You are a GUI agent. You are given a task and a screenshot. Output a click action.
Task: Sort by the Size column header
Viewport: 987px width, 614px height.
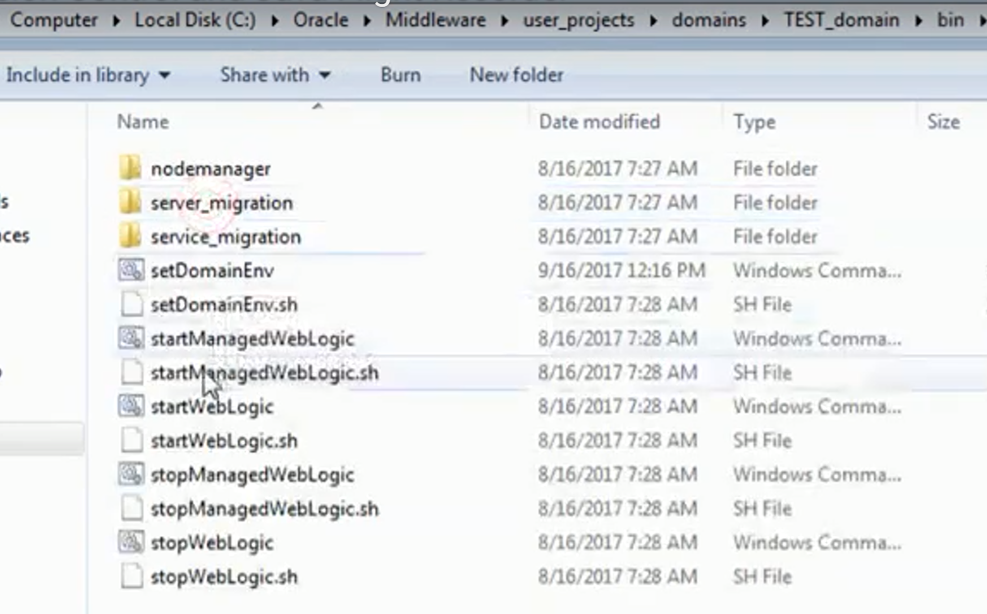[x=944, y=122]
